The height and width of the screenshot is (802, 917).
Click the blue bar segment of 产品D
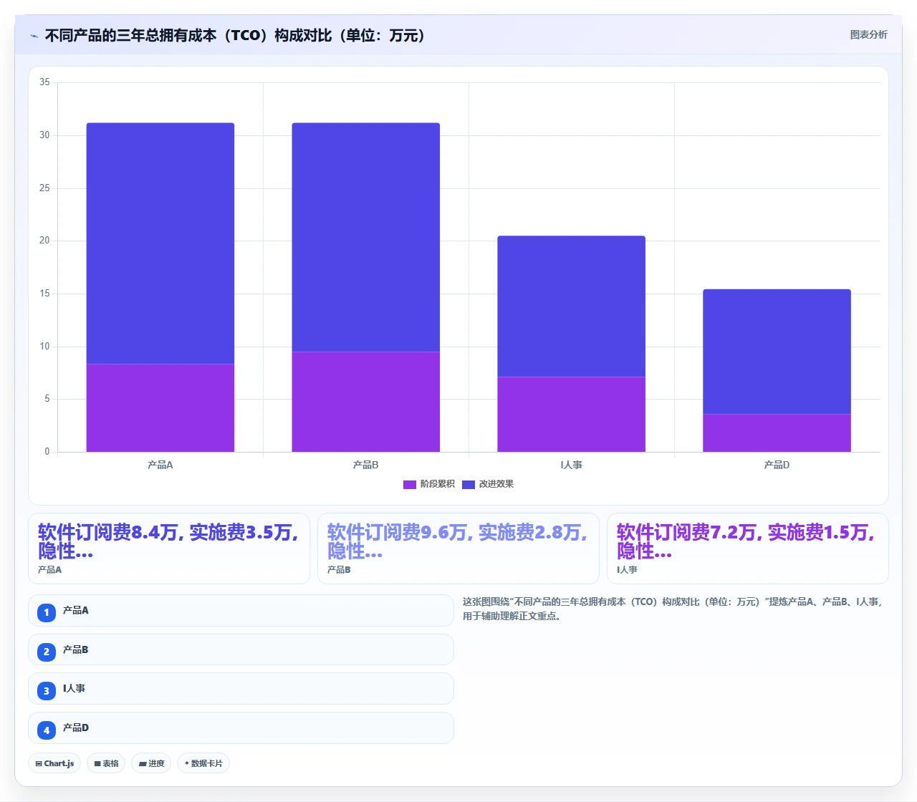[777, 352]
